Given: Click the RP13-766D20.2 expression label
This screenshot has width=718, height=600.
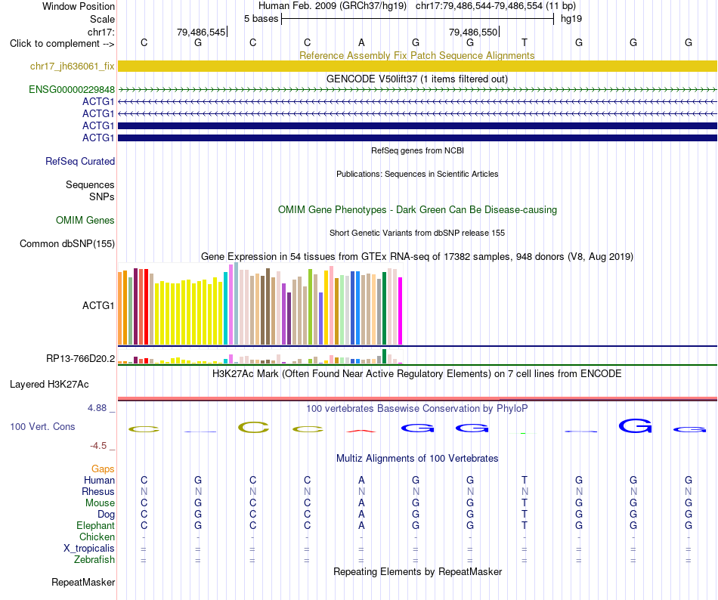Looking at the screenshot, I should (81, 358).
